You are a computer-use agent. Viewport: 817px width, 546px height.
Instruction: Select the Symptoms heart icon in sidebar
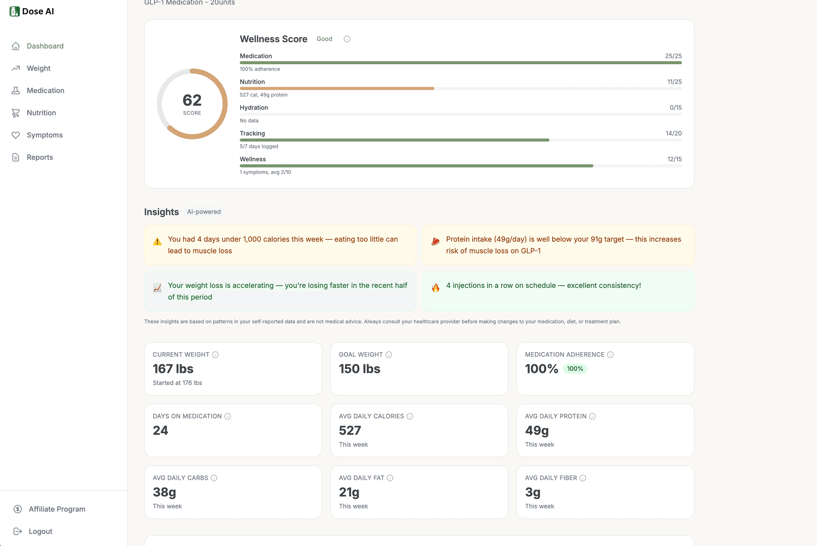(16, 135)
